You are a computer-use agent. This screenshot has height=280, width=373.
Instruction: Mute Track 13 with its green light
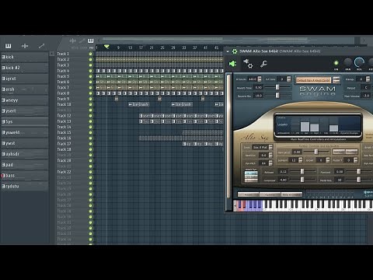[x=90, y=121]
